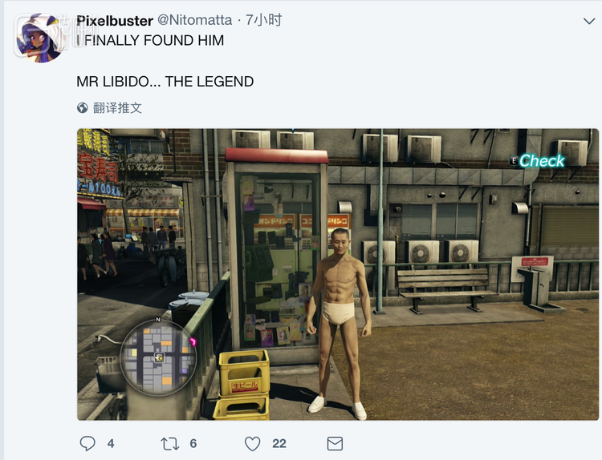Click the envelope direct message icon

click(x=335, y=444)
